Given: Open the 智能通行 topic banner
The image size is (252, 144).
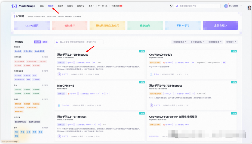Looking at the screenshot, I should (70, 26).
